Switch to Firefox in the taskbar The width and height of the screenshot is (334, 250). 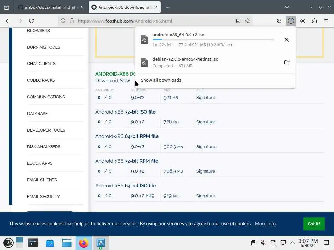[x=84, y=243]
